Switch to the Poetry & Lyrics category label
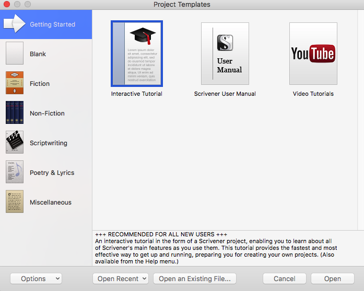The width and height of the screenshot is (364, 291). [52, 173]
